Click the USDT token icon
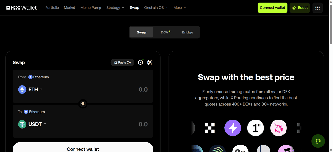 (x=22, y=124)
